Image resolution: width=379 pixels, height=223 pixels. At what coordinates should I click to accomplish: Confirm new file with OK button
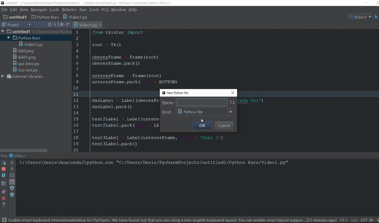202,125
